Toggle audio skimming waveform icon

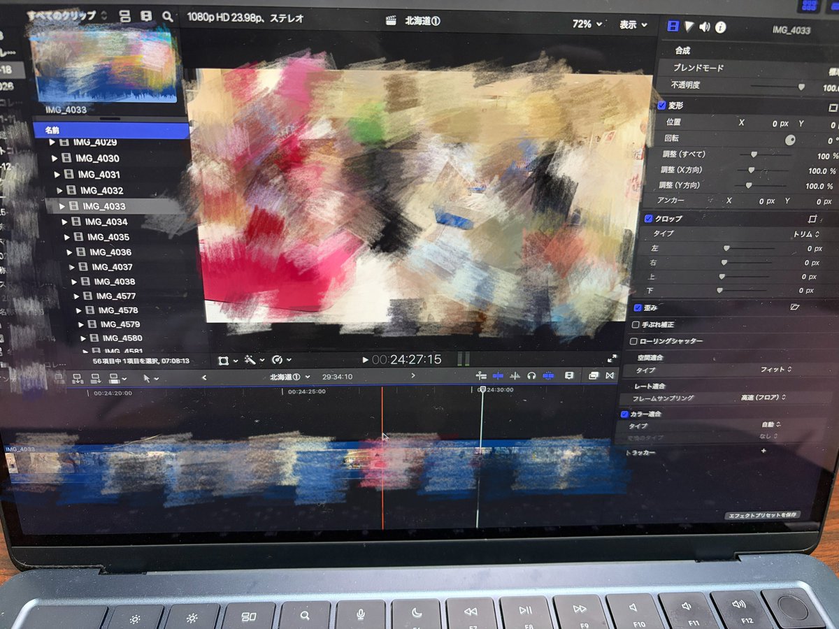pos(515,375)
